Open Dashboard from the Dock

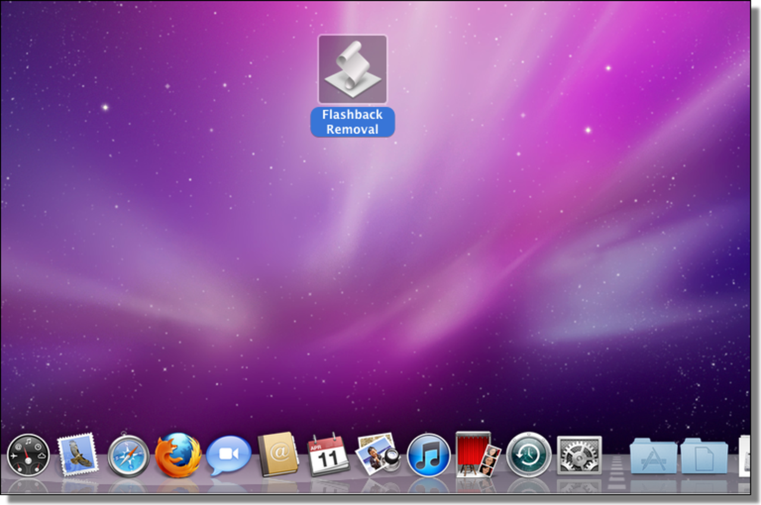point(28,455)
